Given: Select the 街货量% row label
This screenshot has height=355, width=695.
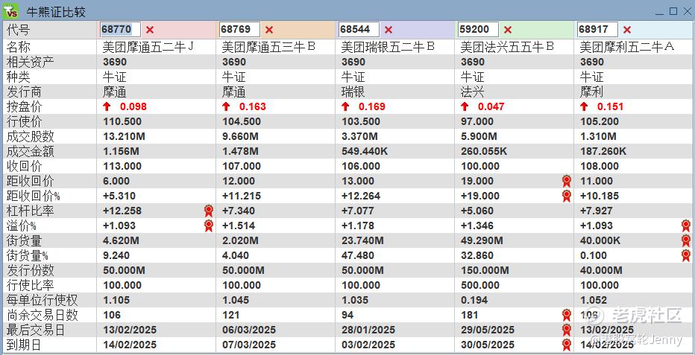Looking at the screenshot, I should 27,255.
